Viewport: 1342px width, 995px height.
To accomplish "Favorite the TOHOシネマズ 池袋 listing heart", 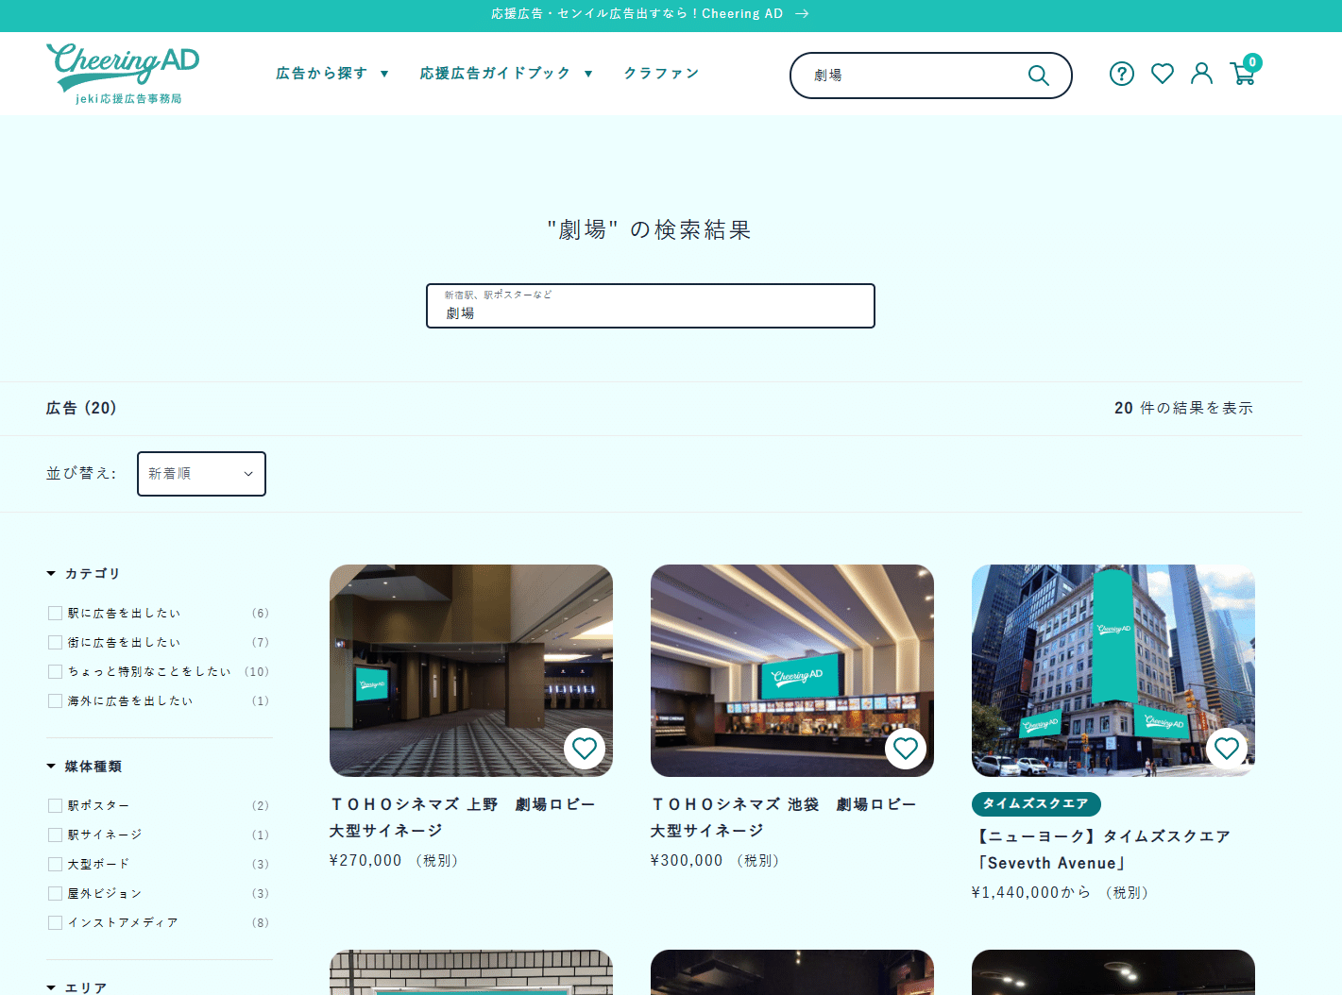I will [906, 749].
